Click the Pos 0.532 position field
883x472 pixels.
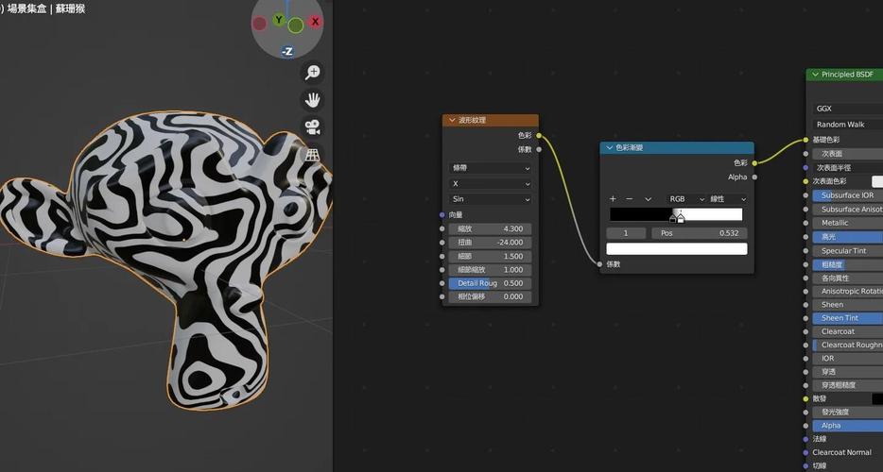700,233
